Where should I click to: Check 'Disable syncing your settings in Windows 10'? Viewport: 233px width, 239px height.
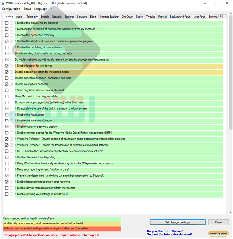pos(7,194)
